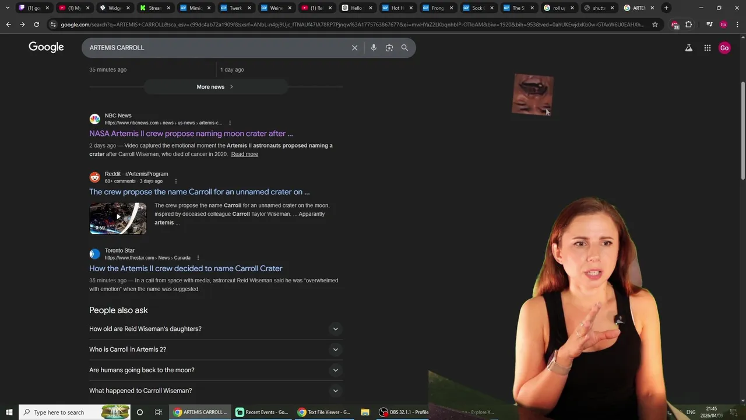Click the browser address bar URL
This screenshot has width=746, height=420.
click(353, 24)
